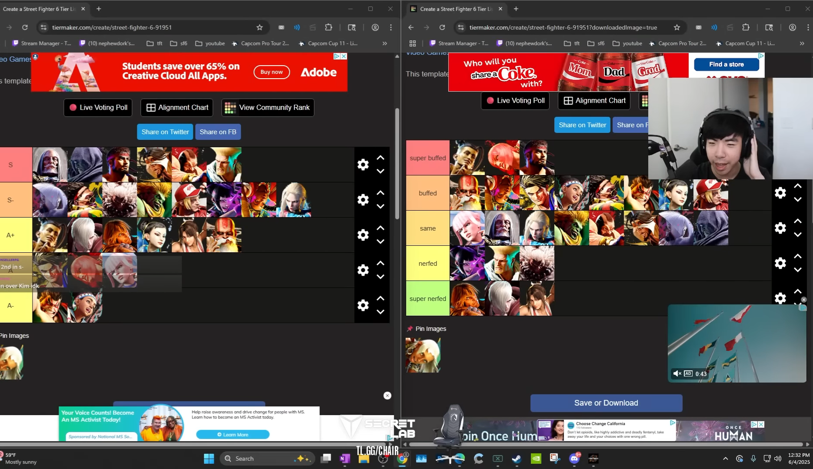Open apps grid in right bookmarks bar
This screenshot has width=813, height=469.
pos(413,43)
